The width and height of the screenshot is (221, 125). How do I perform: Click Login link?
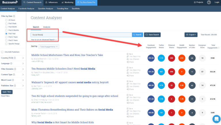[x=217, y=2]
